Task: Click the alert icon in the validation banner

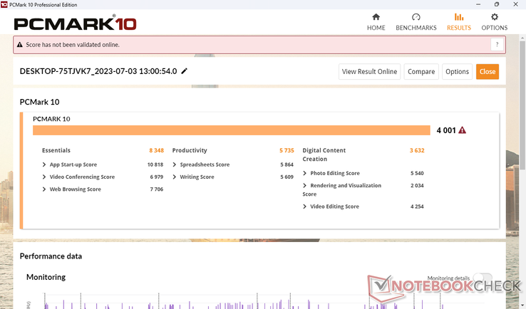Action: (20, 45)
